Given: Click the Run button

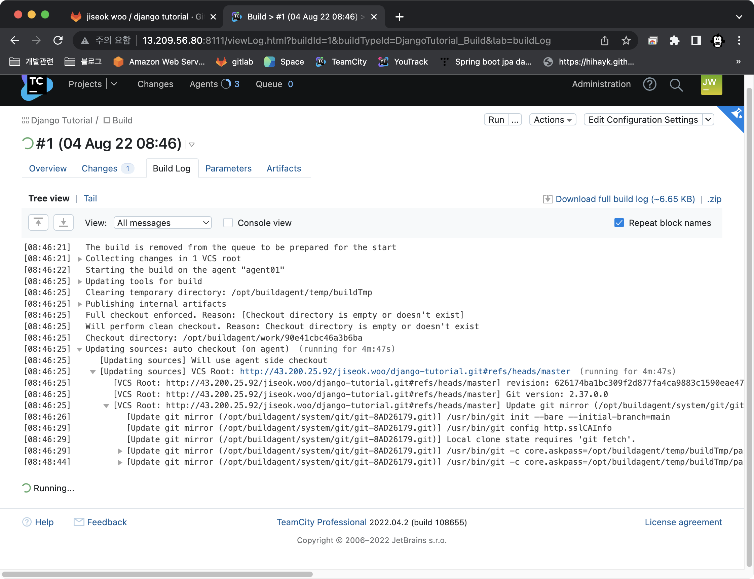Looking at the screenshot, I should pyautogui.click(x=496, y=120).
